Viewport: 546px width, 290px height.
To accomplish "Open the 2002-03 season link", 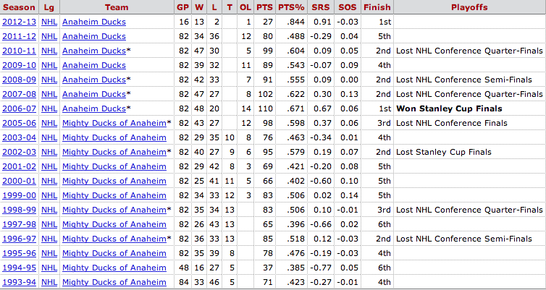I will point(19,153).
